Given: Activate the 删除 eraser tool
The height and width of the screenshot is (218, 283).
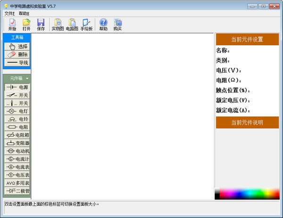Looking at the screenshot, I should click(x=17, y=54).
